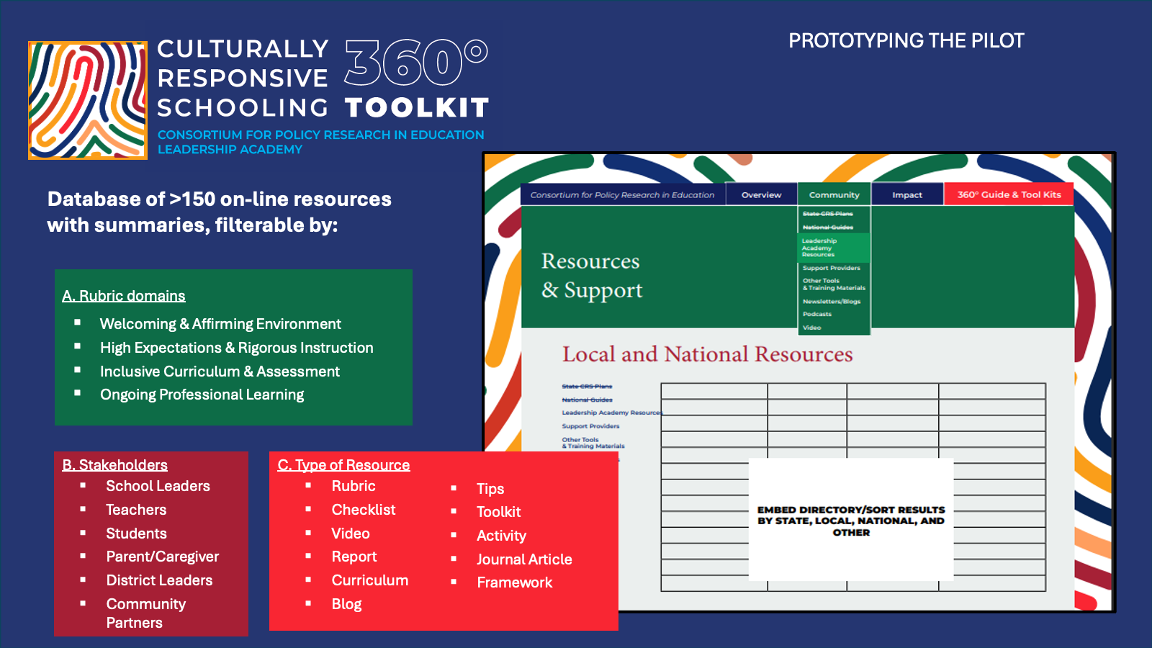
Task: Select 'Teachers' stakeholder
Action: pos(136,510)
